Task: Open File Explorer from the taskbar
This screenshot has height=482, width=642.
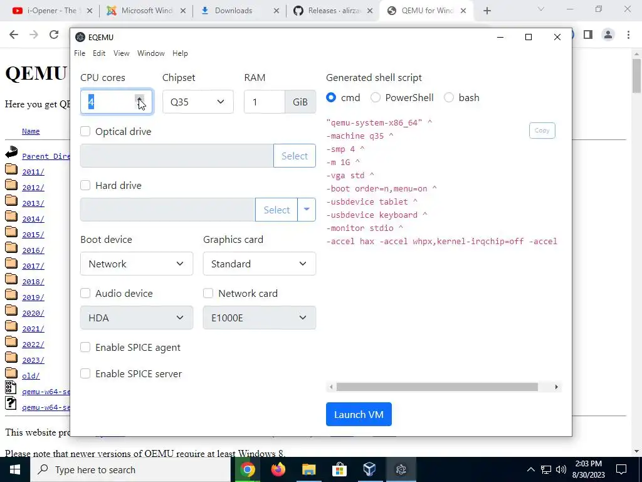Action: (308, 469)
